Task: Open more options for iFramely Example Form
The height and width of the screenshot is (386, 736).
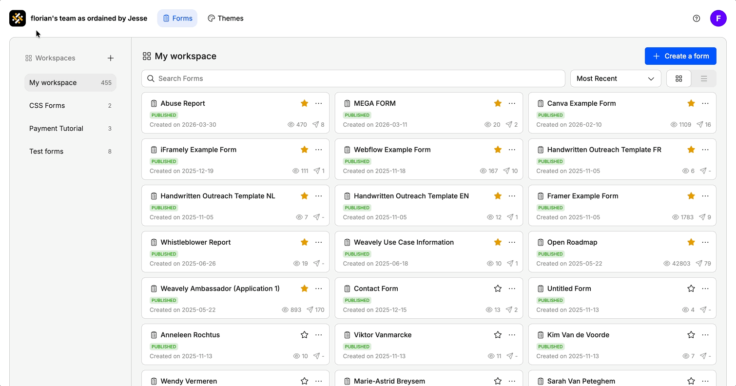Action: click(319, 150)
